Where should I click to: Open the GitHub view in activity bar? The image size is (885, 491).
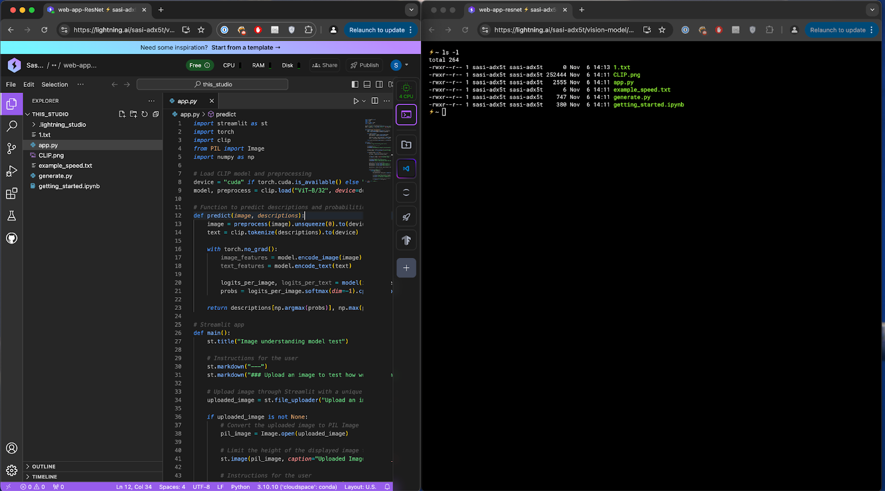[x=12, y=239]
